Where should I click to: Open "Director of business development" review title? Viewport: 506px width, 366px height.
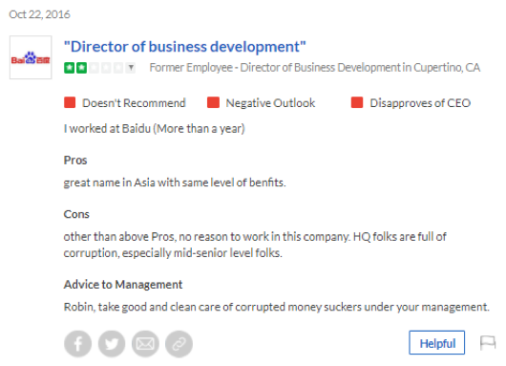point(185,47)
